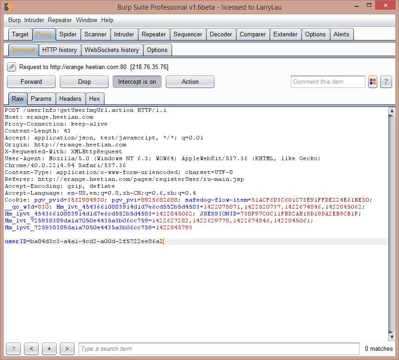Image resolution: width=399 pixels, height=360 pixels.
Task: Switch to the Sequencer tab
Action: point(188,35)
